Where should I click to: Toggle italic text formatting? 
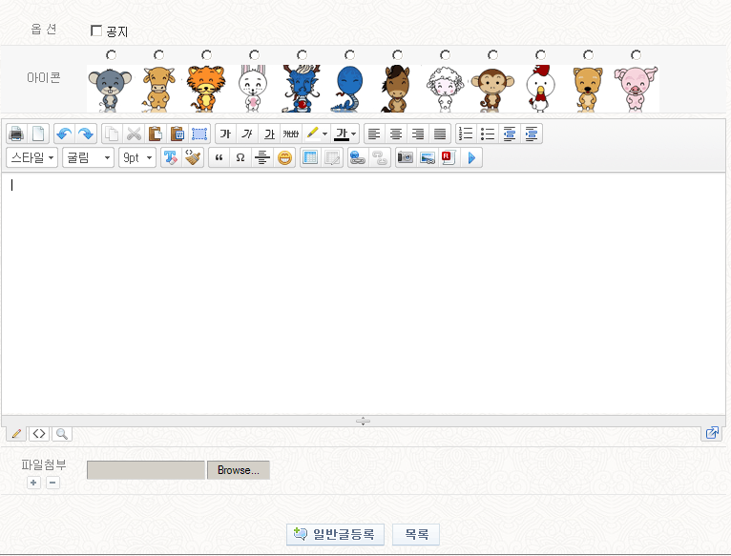tap(247, 134)
